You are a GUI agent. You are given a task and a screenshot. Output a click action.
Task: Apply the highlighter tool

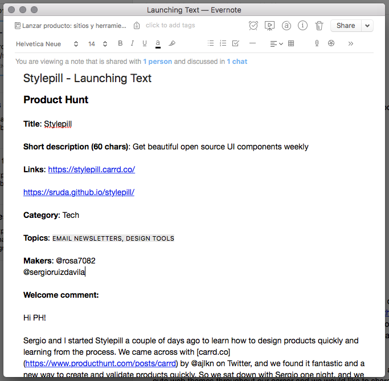pyautogui.click(x=172, y=43)
